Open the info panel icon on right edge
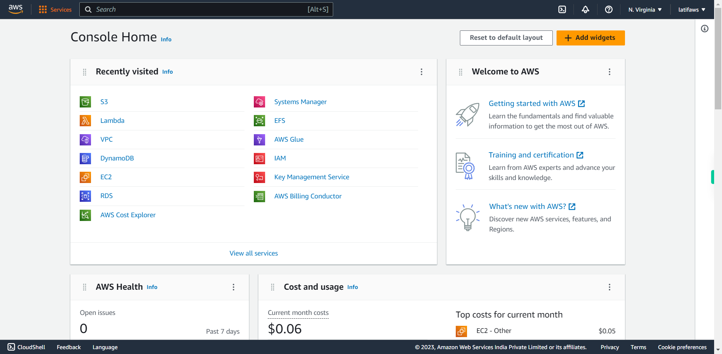 [705, 29]
